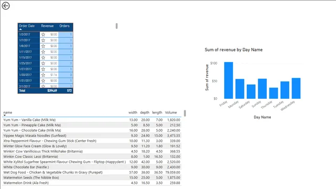Click the product table vertical scrollbar
Screen dimensions: 336x189
[185, 113]
